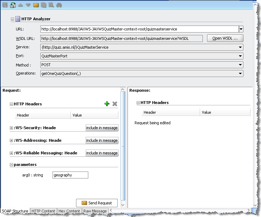The height and width of the screenshot is (217, 261).
Task: Open the URL dropdown list
Action: (x=241, y=29)
